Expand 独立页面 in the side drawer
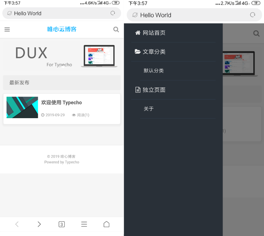The height and width of the screenshot is (236, 264). (x=154, y=90)
